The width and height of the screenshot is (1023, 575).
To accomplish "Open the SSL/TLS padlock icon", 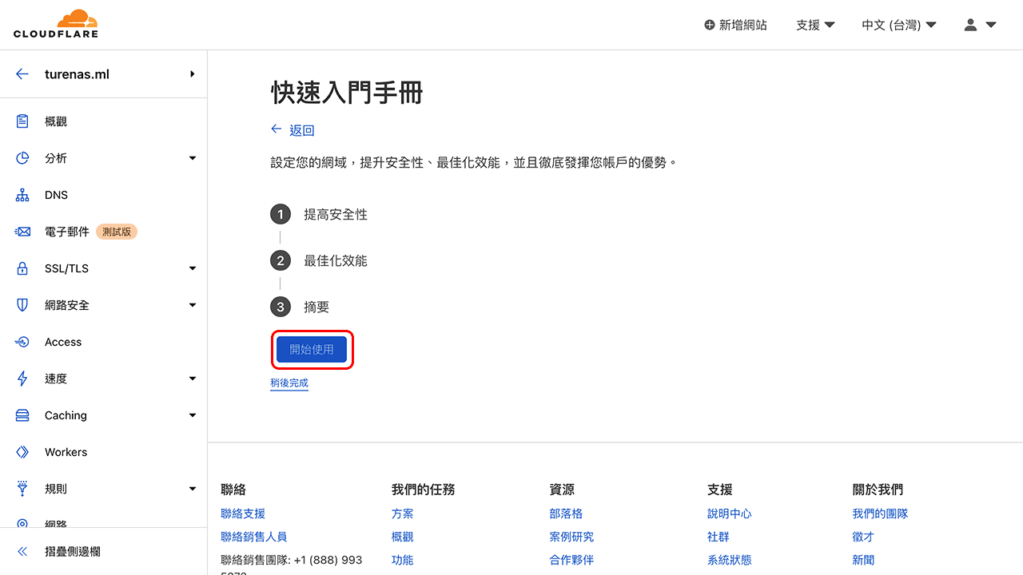I will click(x=22, y=268).
